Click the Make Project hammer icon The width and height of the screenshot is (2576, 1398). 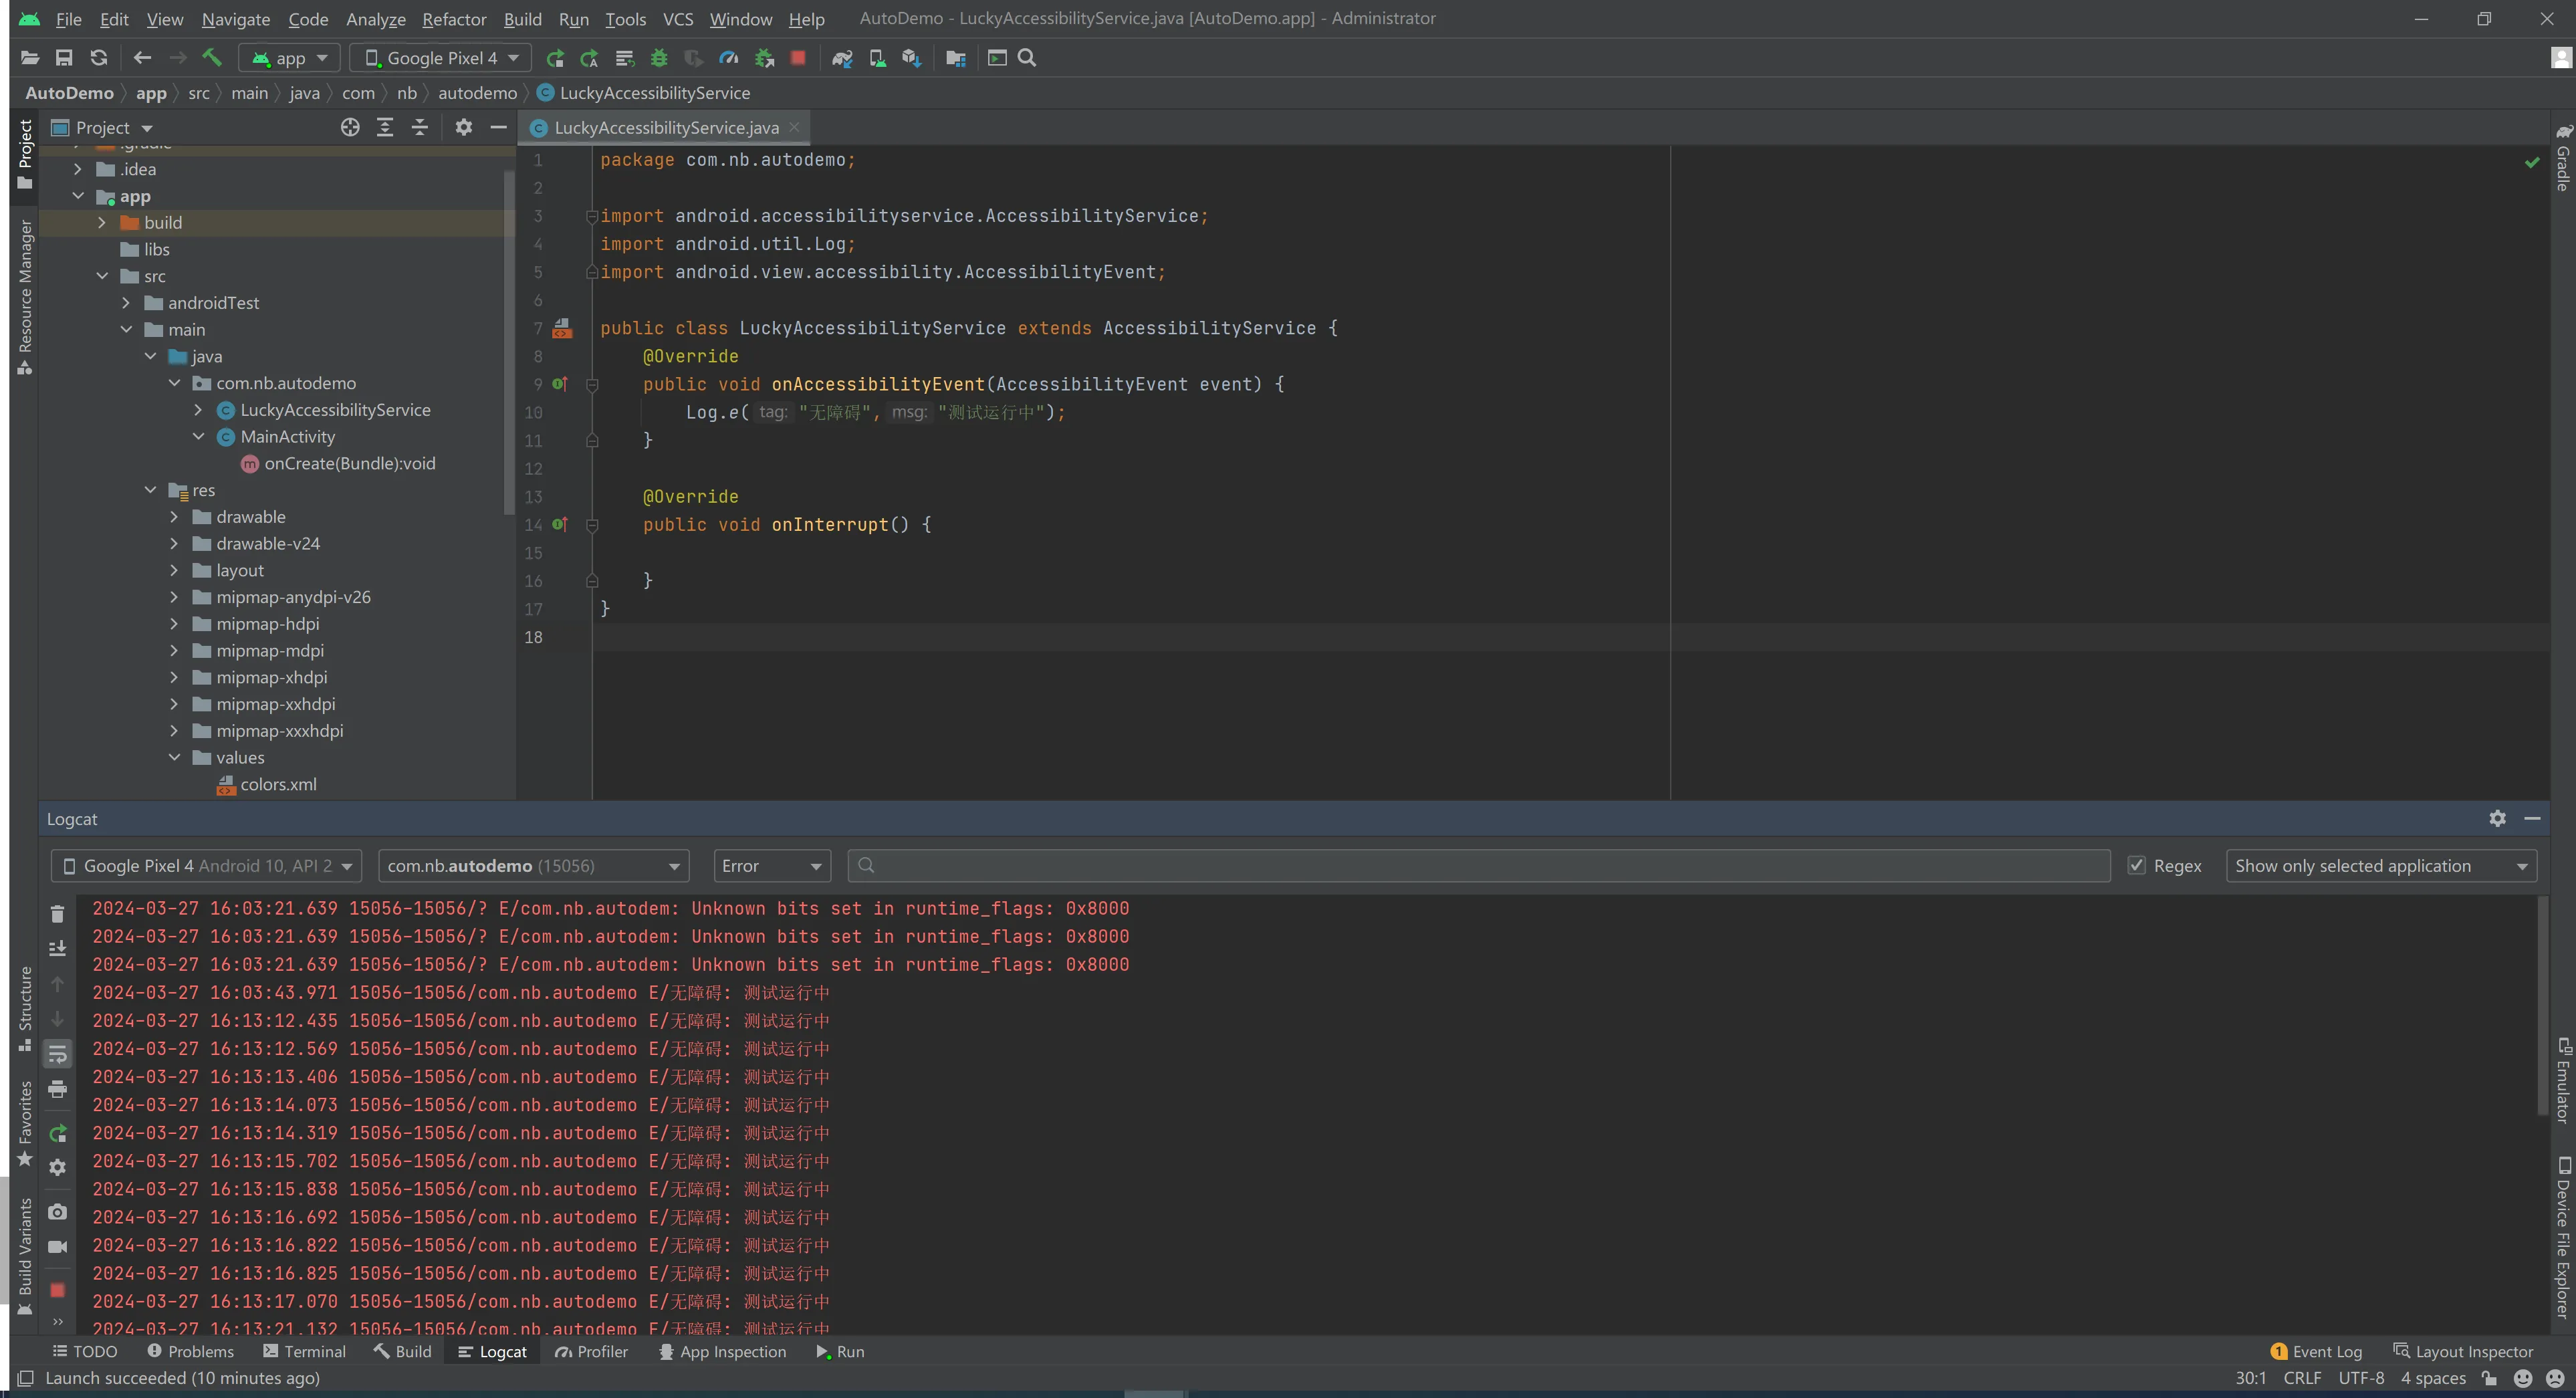211,58
